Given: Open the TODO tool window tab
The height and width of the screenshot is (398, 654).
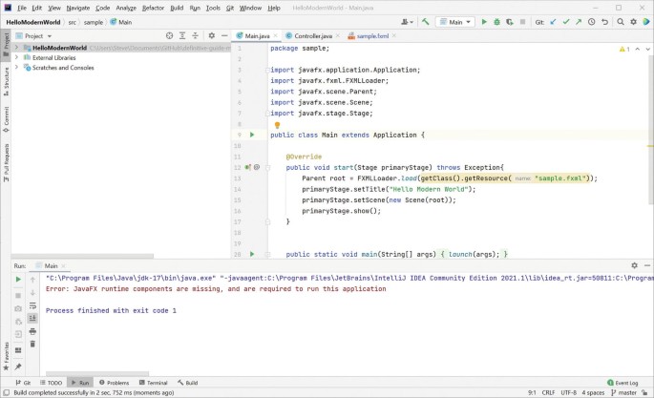Looking at the screenshot, I should 51,382.
